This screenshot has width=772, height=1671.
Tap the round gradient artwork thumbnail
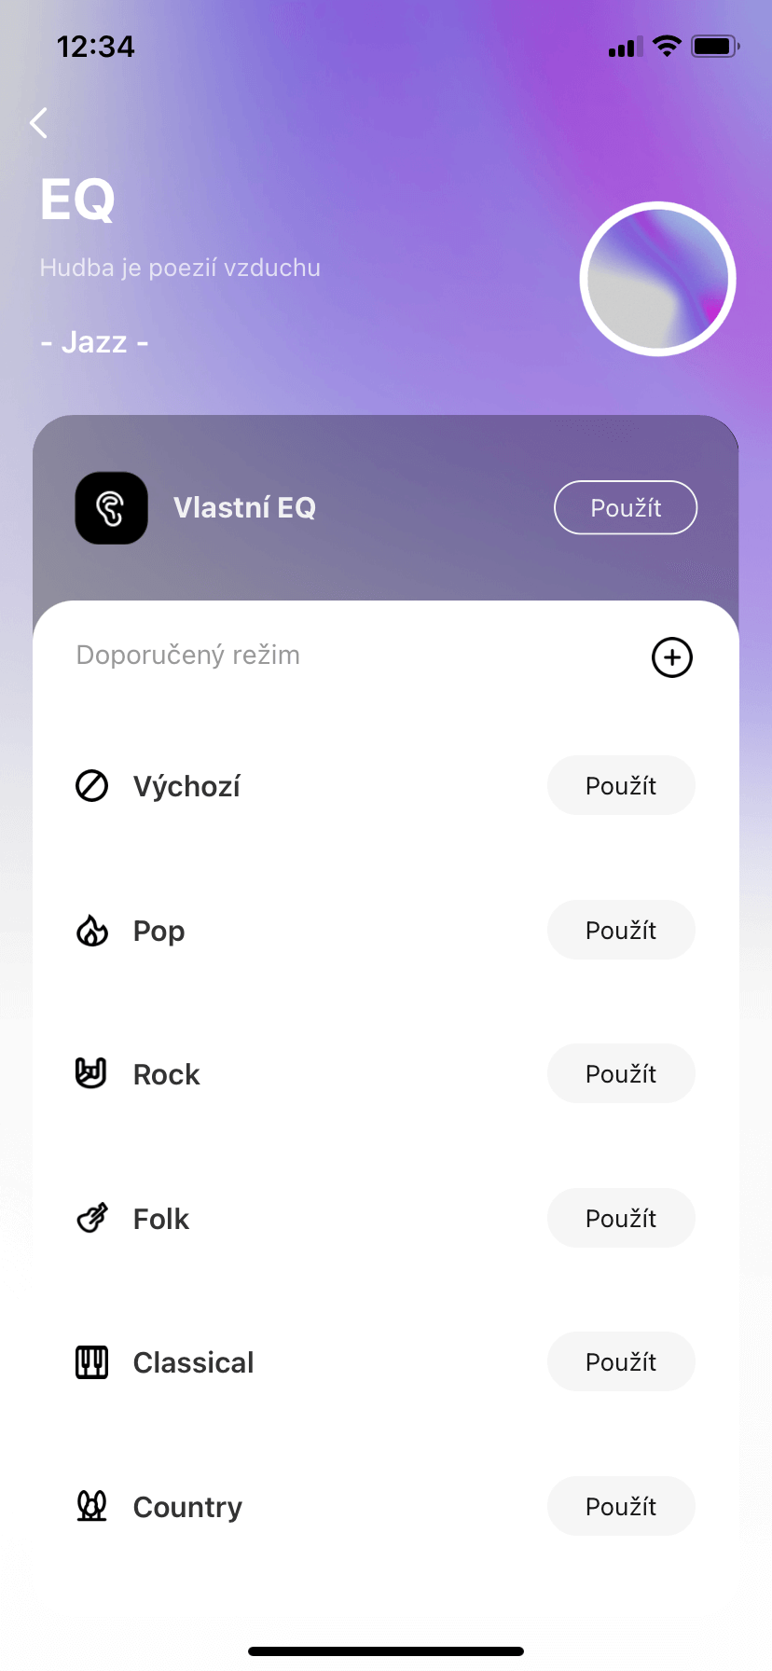click(658, 279)
